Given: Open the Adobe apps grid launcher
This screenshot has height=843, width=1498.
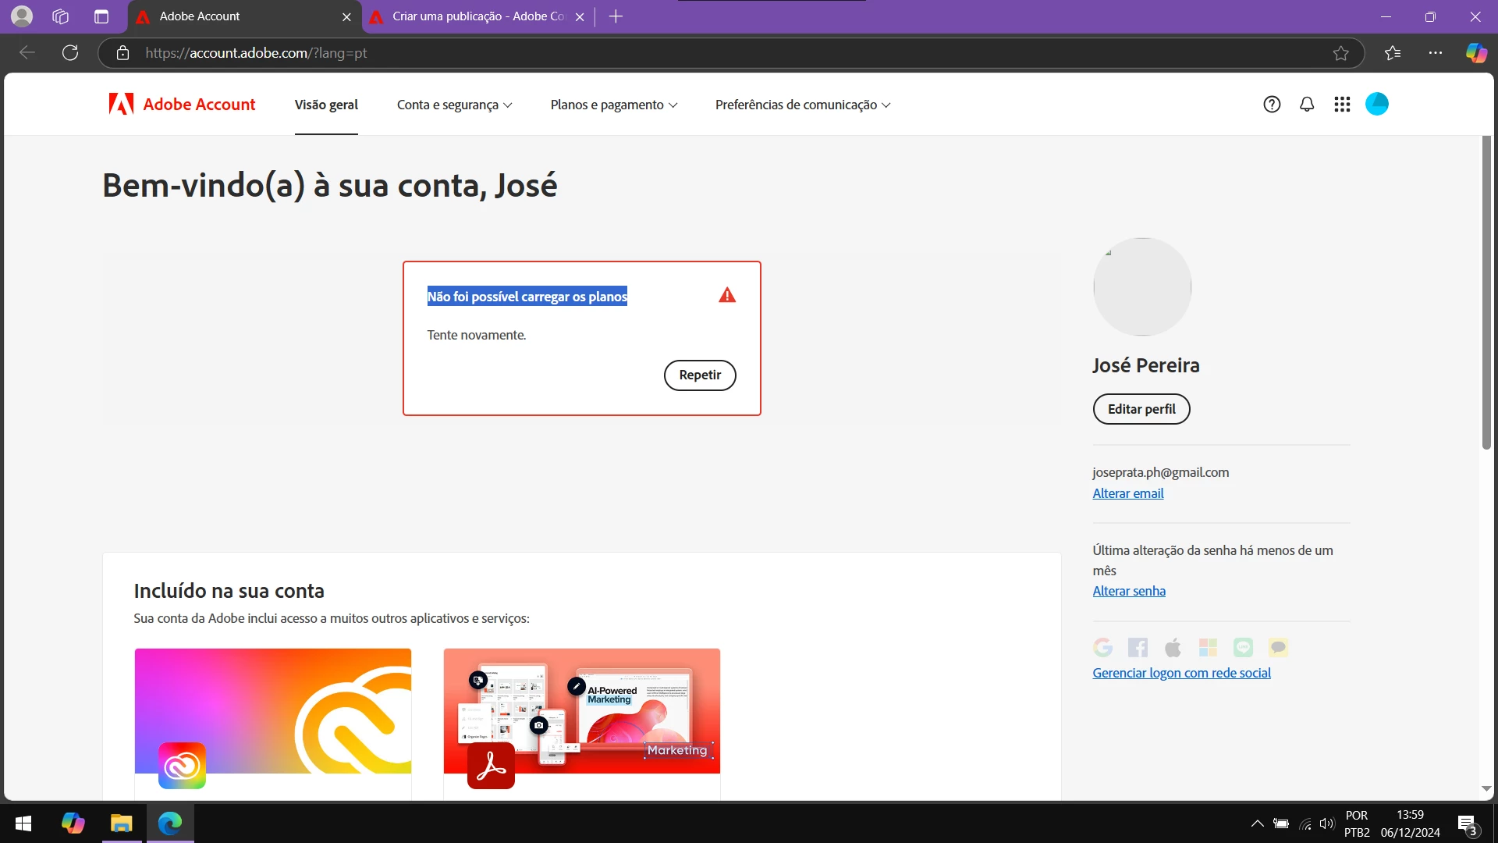Looking at the screenshot, I should [1342, 105].
